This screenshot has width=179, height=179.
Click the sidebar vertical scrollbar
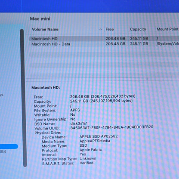click(x=24, y=98)
